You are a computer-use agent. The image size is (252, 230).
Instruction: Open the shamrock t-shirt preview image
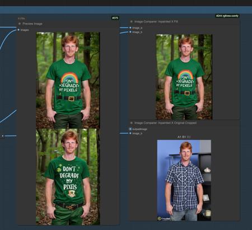[68, 177]
